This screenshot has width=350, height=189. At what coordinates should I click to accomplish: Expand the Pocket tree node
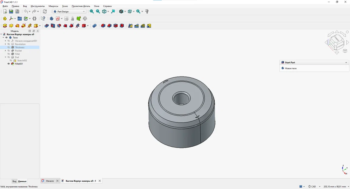point(5,51)
